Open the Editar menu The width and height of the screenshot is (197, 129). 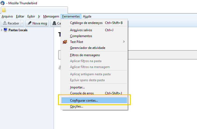pyautogui.click(x=20, y=16)
